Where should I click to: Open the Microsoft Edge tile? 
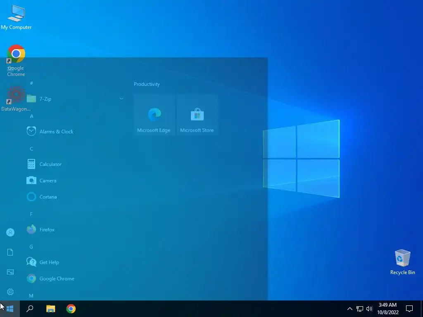pos(154,115)
